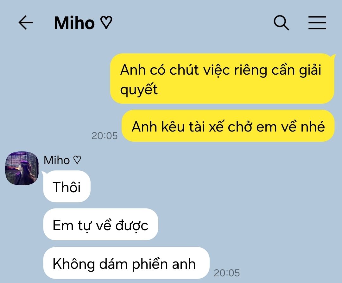Click the word "Không" in the last message

point(74,264)
